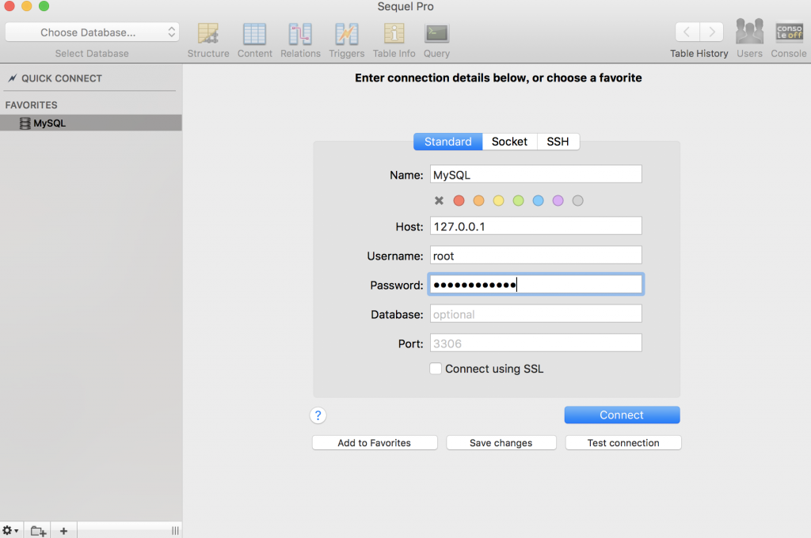Viewport: 811px width, 538px height.
Task: Focus the Username input field
Action: (x=536, y=256)
